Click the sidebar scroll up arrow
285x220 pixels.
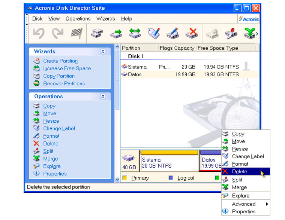tap(117, 47)
